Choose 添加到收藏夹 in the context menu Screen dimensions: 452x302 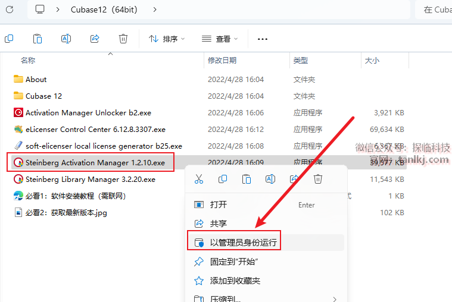click(265, 281)
